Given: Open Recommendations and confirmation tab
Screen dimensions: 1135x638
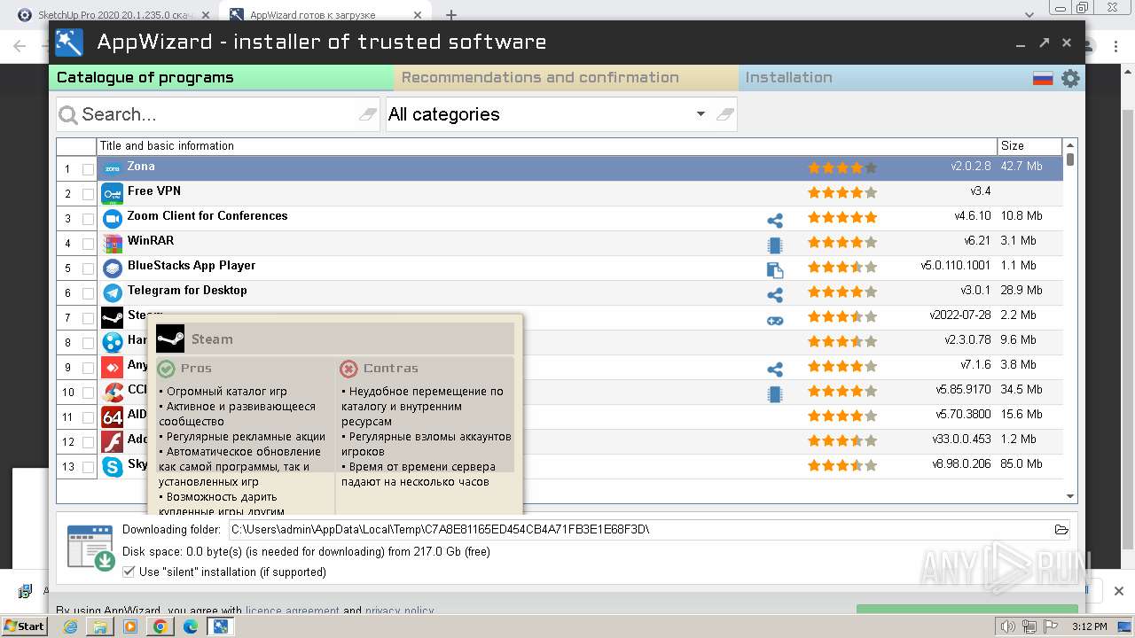Looking at the screenshot, I should (x=566, y=78).
